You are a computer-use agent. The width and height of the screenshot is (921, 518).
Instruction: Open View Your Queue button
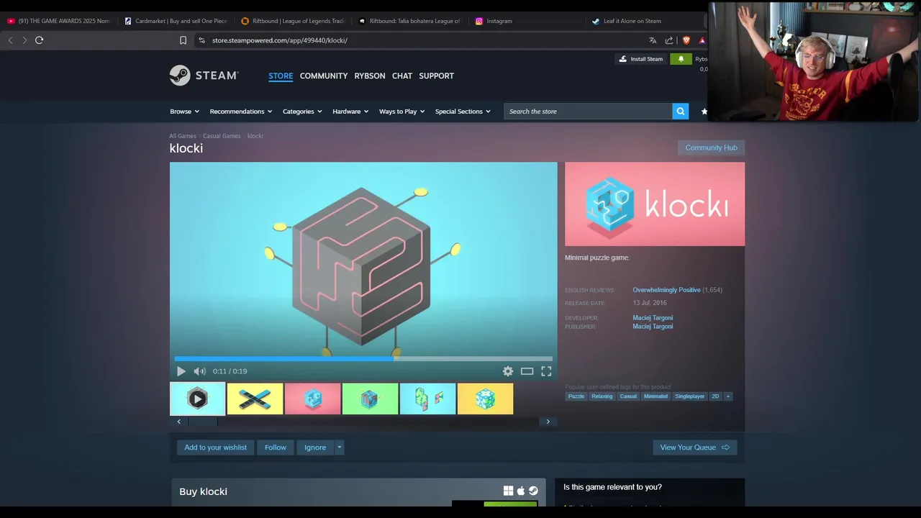point(694,447)
